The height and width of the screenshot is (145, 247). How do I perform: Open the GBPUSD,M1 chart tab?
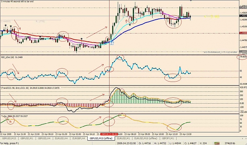tap(27, 138)
